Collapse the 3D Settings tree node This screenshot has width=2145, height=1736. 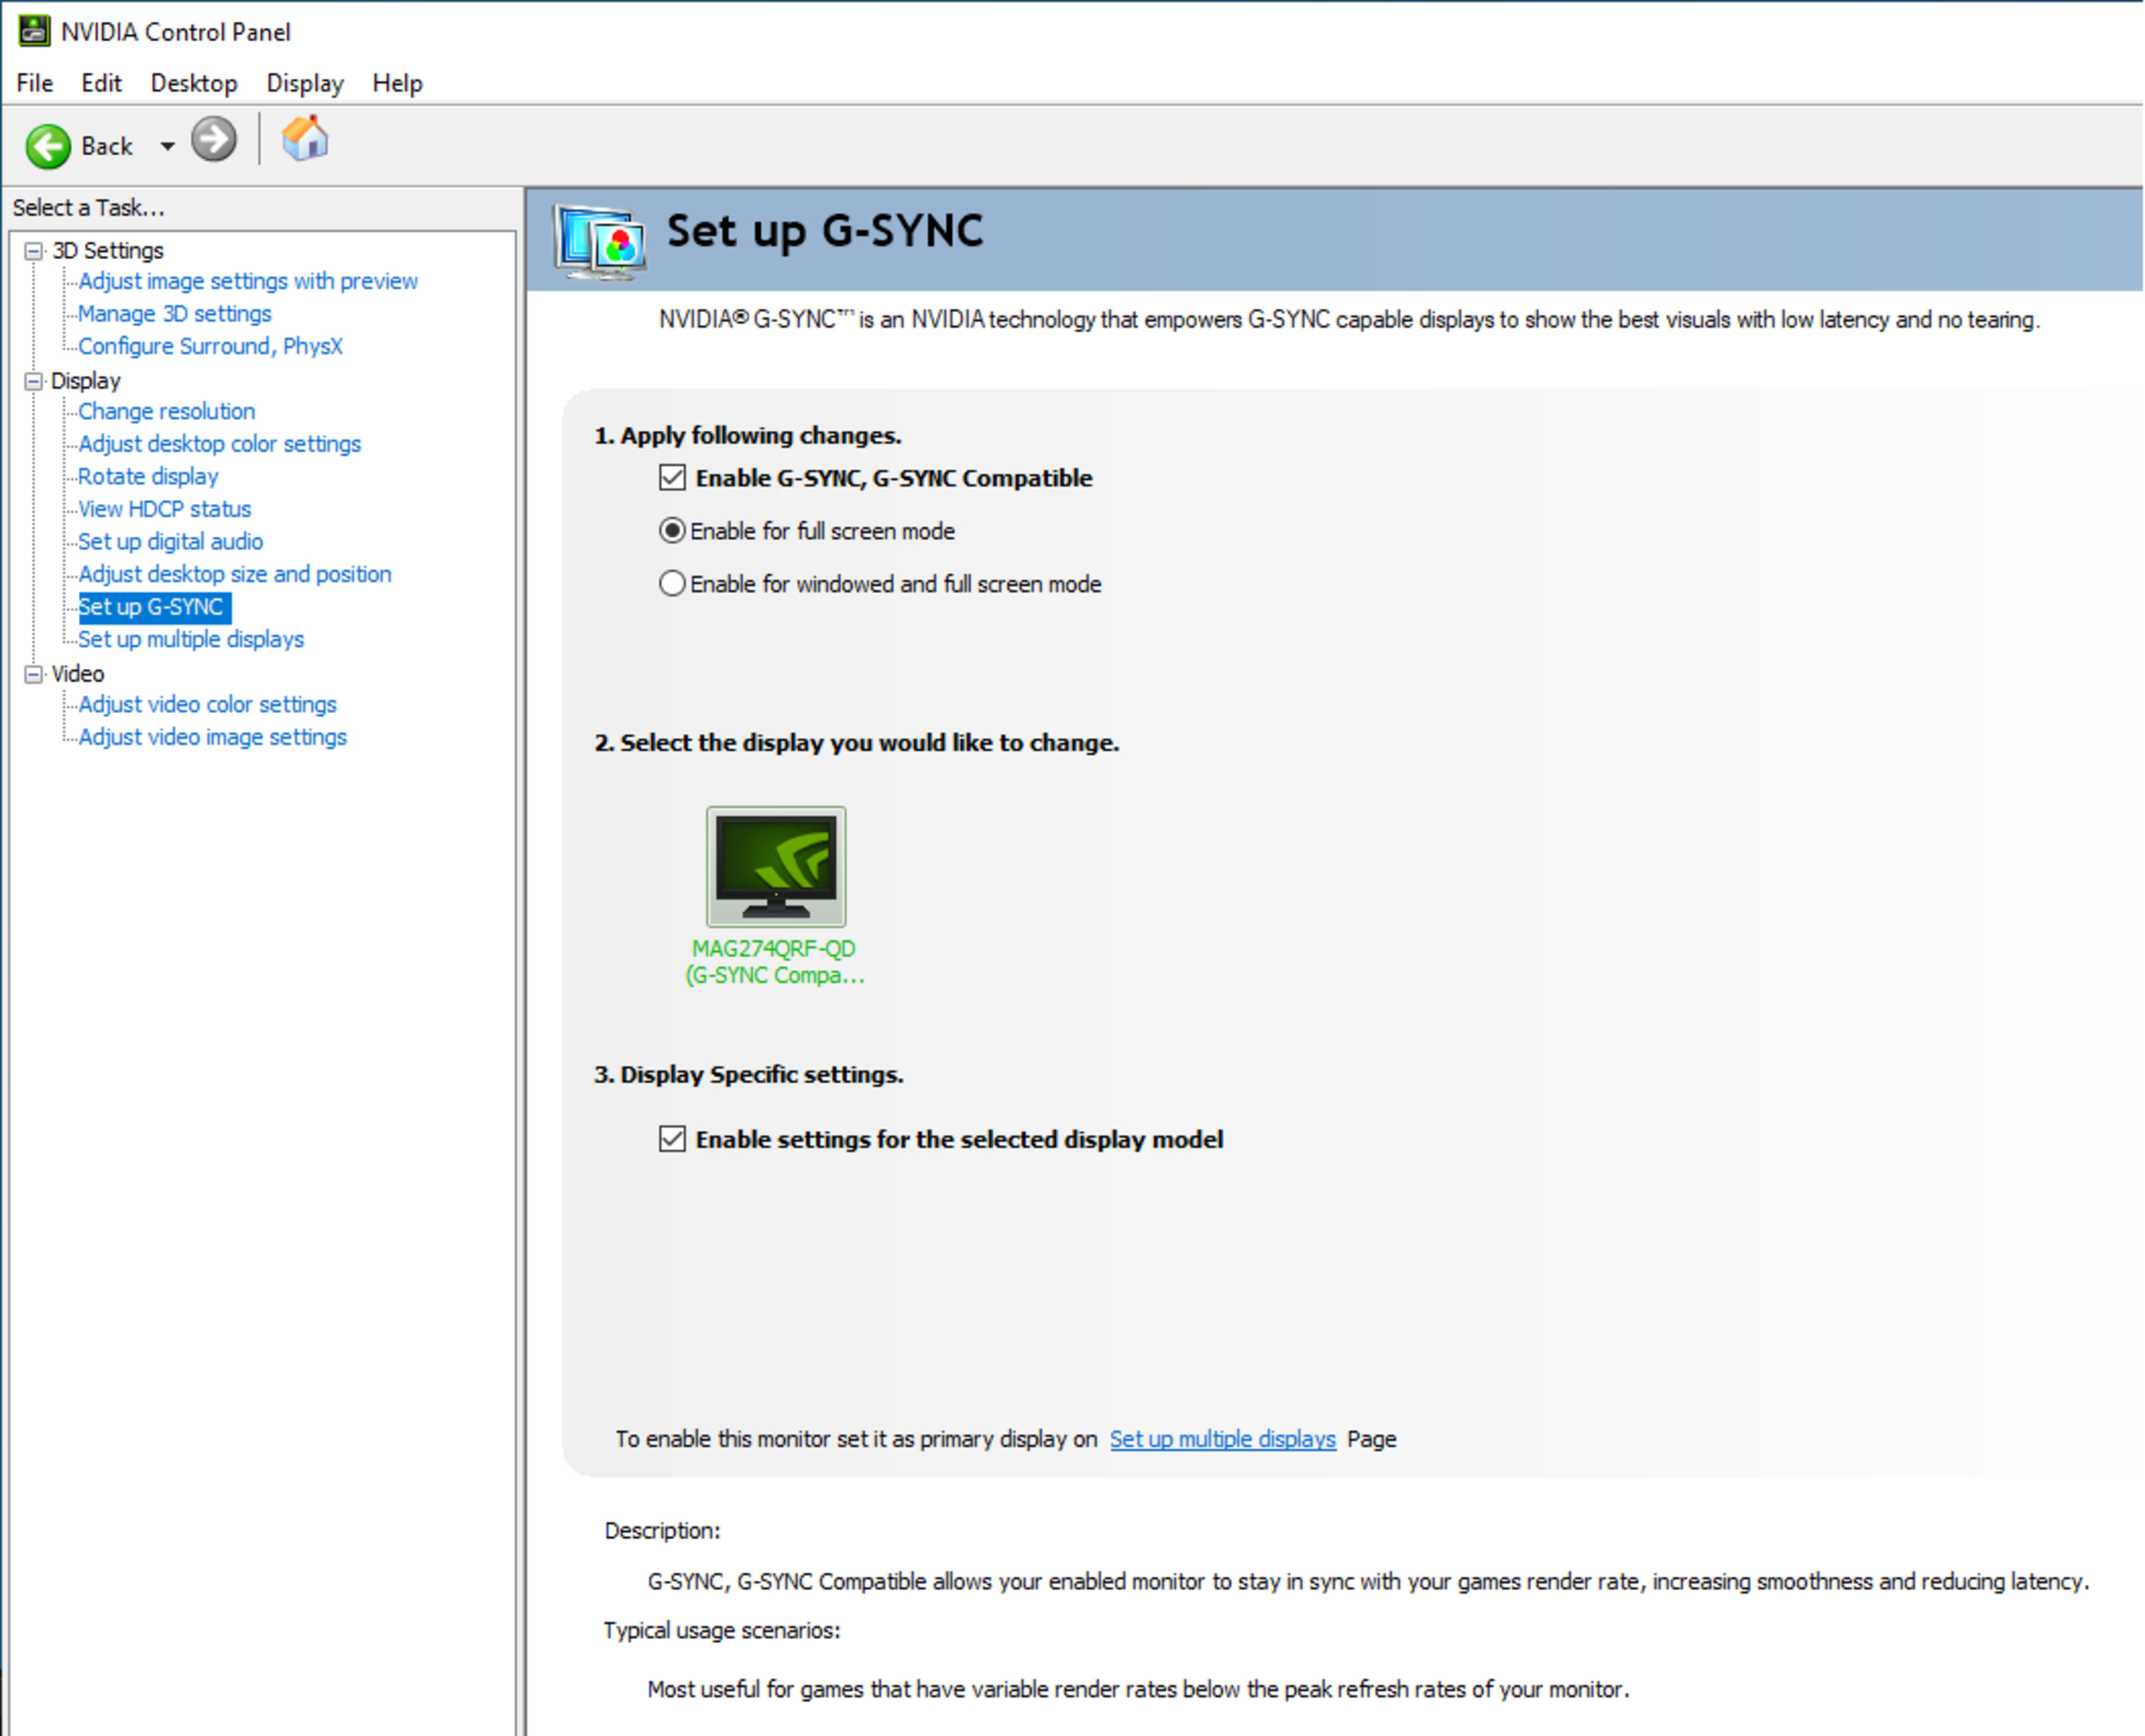point(34,251)
